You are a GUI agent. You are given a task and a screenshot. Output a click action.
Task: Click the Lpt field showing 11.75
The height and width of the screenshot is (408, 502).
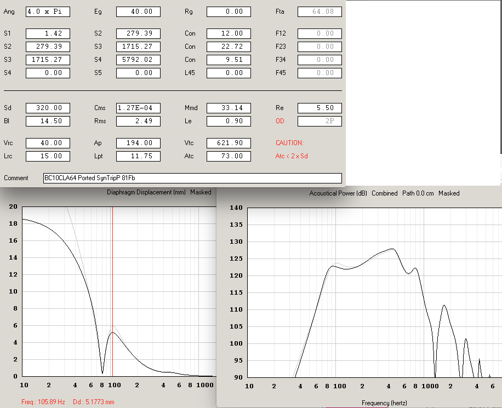138,156
